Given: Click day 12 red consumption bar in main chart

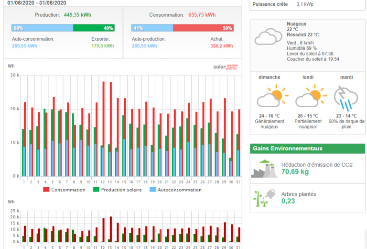Looking at the screenshot, I should click(103, 129).
